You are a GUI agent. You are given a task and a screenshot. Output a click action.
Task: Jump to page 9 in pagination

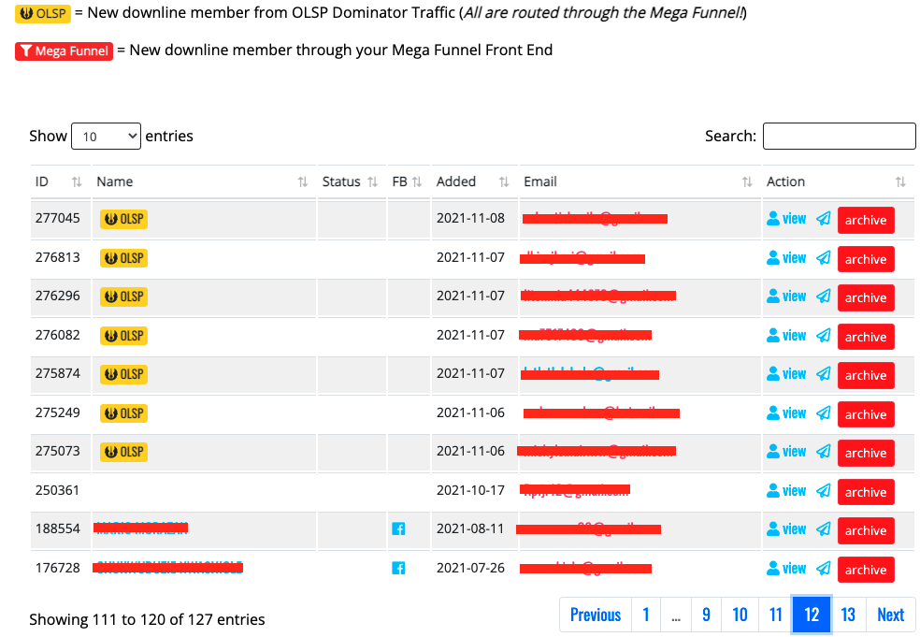(706, 615)
